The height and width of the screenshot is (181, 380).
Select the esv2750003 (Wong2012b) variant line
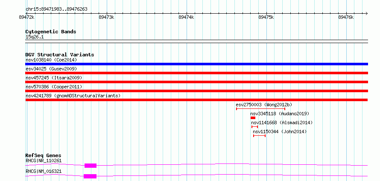[x=260, y=109]
